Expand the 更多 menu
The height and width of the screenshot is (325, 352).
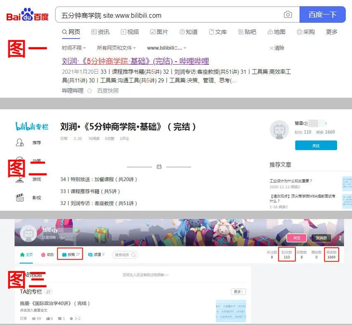(332, 32)
